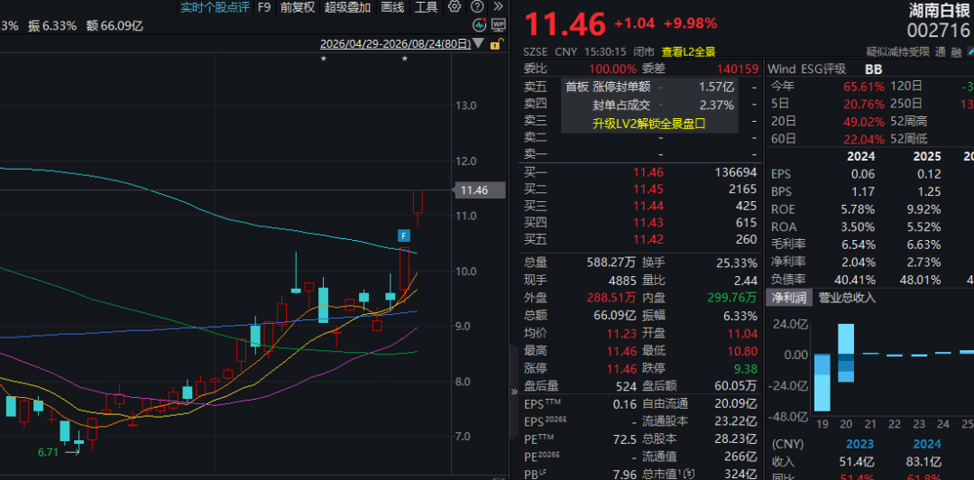Click 换手 25.33% value
Screen dimensions: 974x480
point(737,263)
